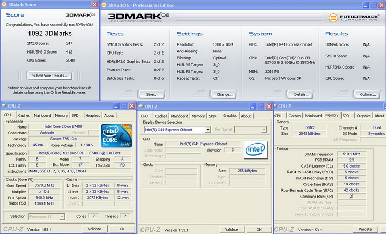
Task: Open SPD tab in right CPU-Z window
Action: pyautogui.click(x=346, y=116)
